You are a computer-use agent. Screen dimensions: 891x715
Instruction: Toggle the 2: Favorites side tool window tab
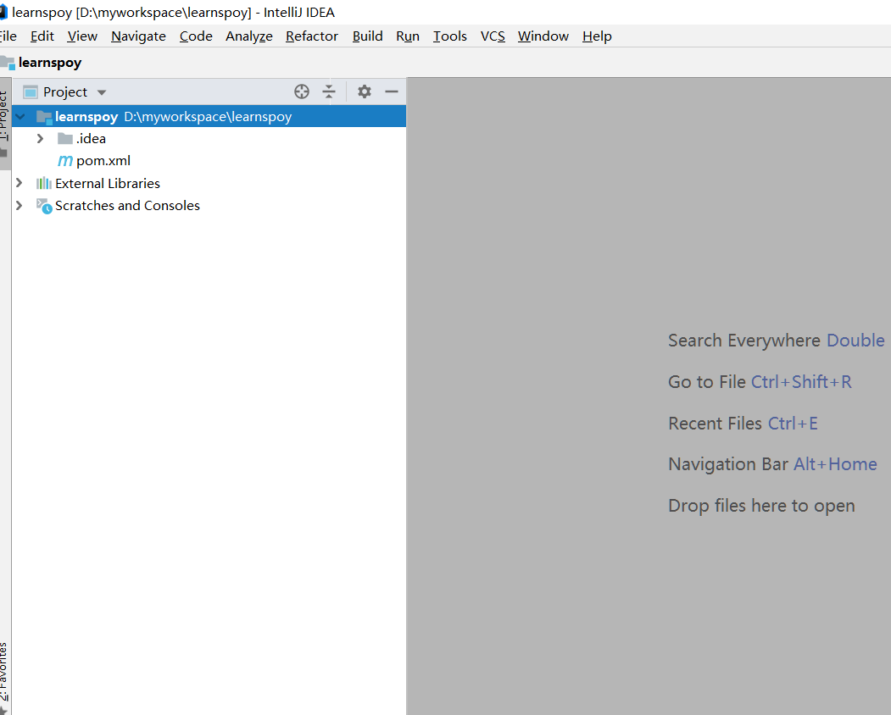(4, 677)
